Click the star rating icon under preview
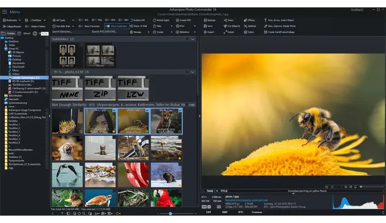This screenshot has width=386, height=223. pyautogui.click(x=327, y=187)
